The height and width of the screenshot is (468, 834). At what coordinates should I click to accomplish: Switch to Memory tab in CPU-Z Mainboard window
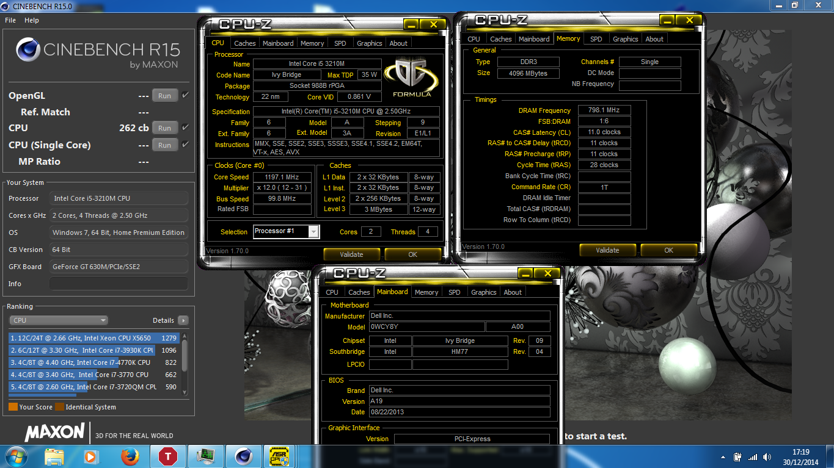[x=426, y=292]
